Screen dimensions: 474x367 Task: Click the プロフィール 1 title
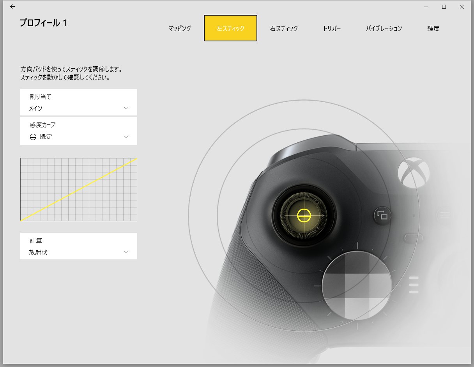[x=43, y=23]
